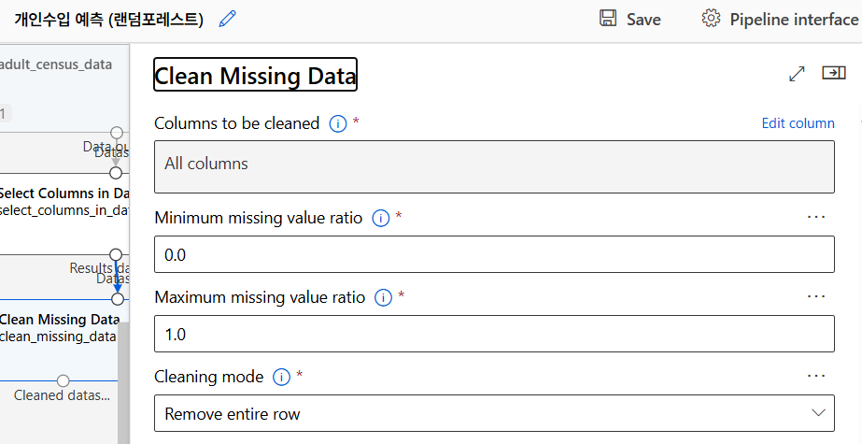Click the Save floppy disk icon
This screenshot has width=862, height=444.
click(608, 19)
